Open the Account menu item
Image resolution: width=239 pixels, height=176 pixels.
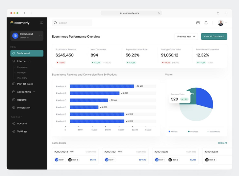pyautogui.click(x=22, y=123)
